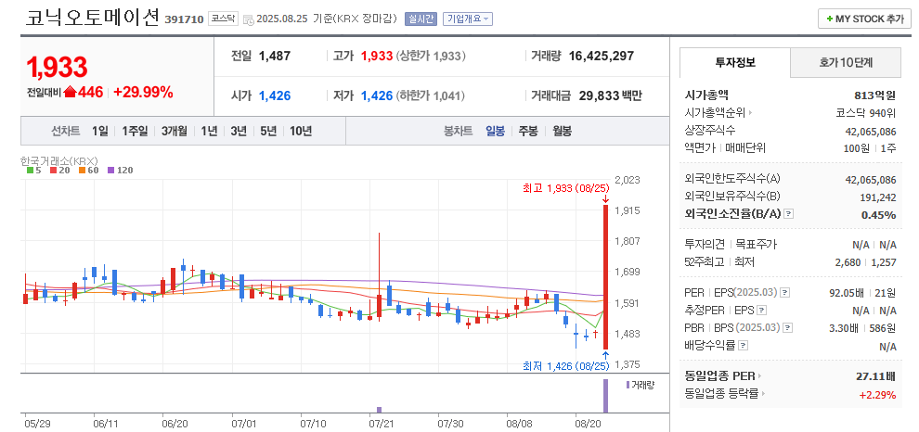Image resolution: width=919 pixels, height=432 pixels.
Task: Click the help icon next to 외국인소진율(B/A)
Action: 788,214
